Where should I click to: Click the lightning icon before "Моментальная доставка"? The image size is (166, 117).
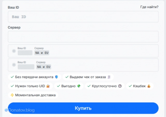coord(12,95)
